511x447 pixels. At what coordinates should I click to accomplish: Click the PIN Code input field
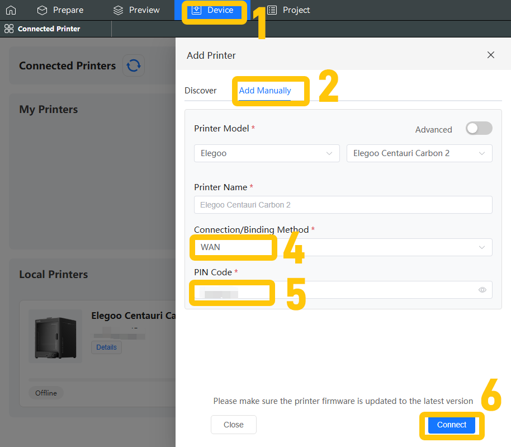coord(343,290)
